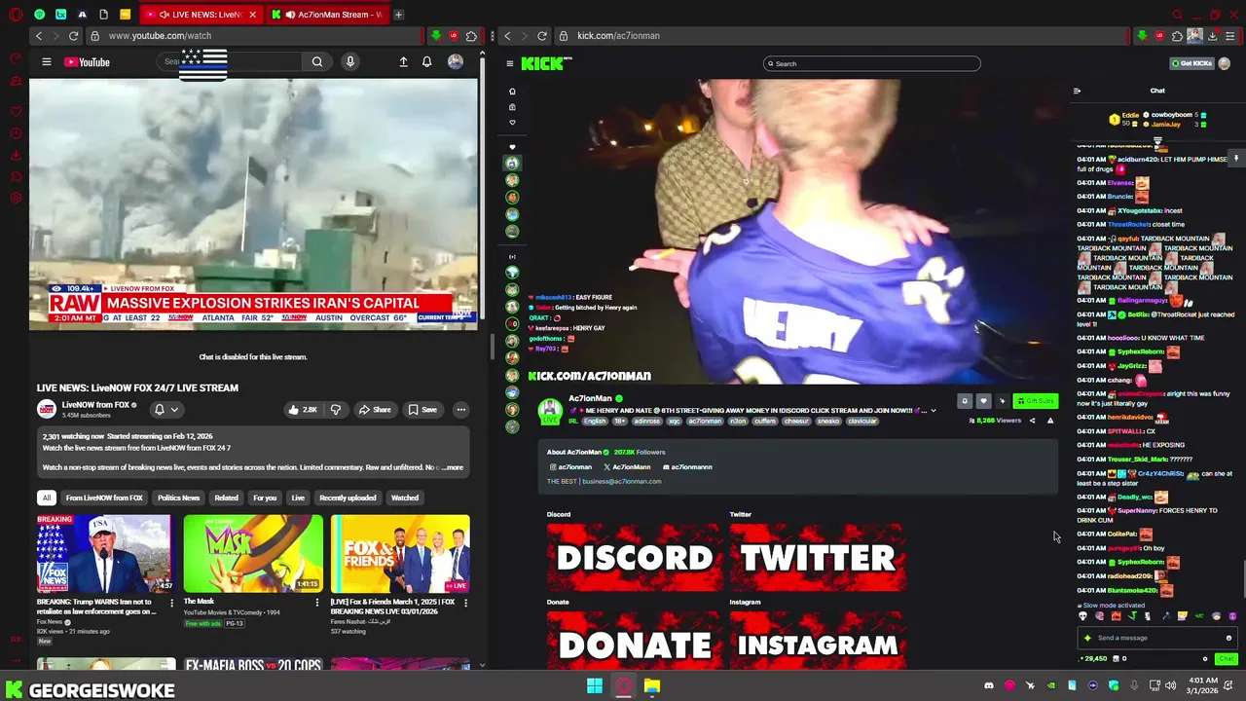Open the DISCORD banner link
The image size is (1246, 701).
(634, 558)
